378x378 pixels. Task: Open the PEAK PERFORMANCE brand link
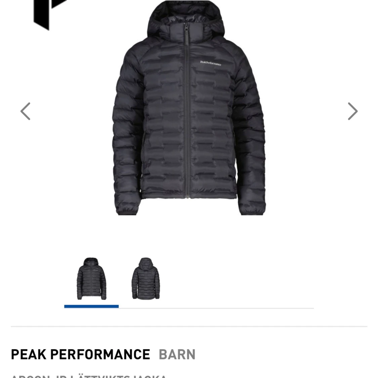(x=81, y=355)
